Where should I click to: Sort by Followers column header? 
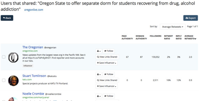coord(156,36)
